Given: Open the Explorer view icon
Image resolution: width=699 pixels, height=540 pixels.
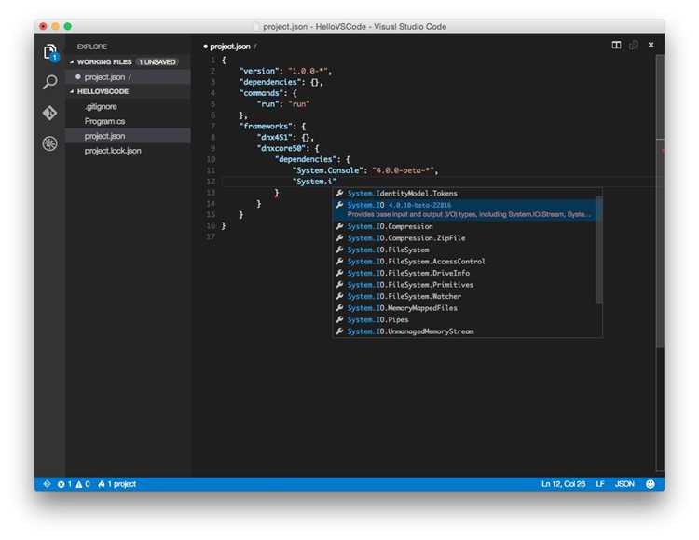Looking at the screenshot, I should pos(50,52).
